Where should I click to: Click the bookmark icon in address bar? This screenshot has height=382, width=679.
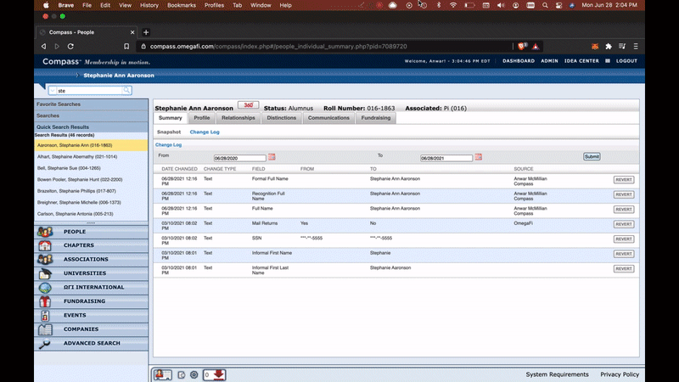[126, 47]
